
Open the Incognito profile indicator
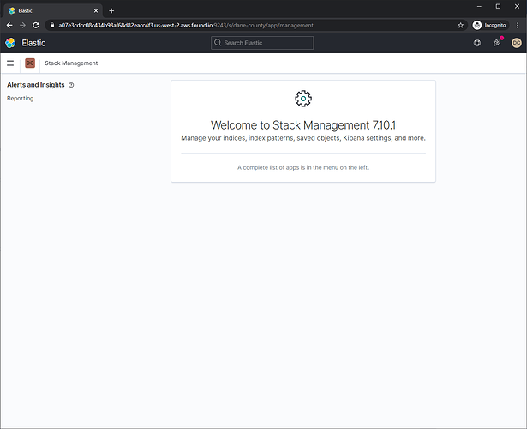[489, 25]
